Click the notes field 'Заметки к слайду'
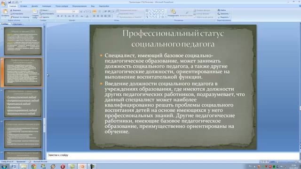Viewport: 301px width, 169px height. [173, 156]
